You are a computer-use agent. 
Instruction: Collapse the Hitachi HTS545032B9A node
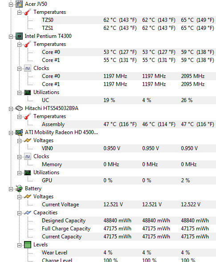click(x=11, y=109)
